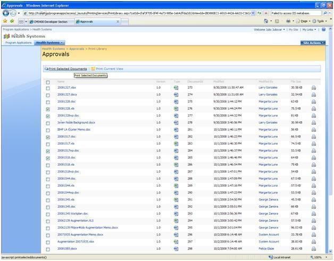Click the page vertical scrollbar
This screenshot has width=334, height=261.
click(x=330, y=140)
